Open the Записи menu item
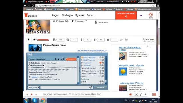 91,15
